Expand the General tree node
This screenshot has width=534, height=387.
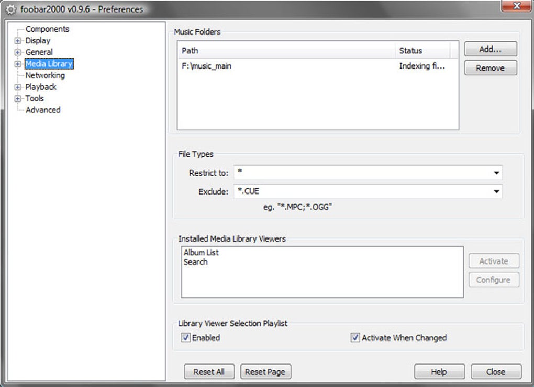tap(18, 52)
